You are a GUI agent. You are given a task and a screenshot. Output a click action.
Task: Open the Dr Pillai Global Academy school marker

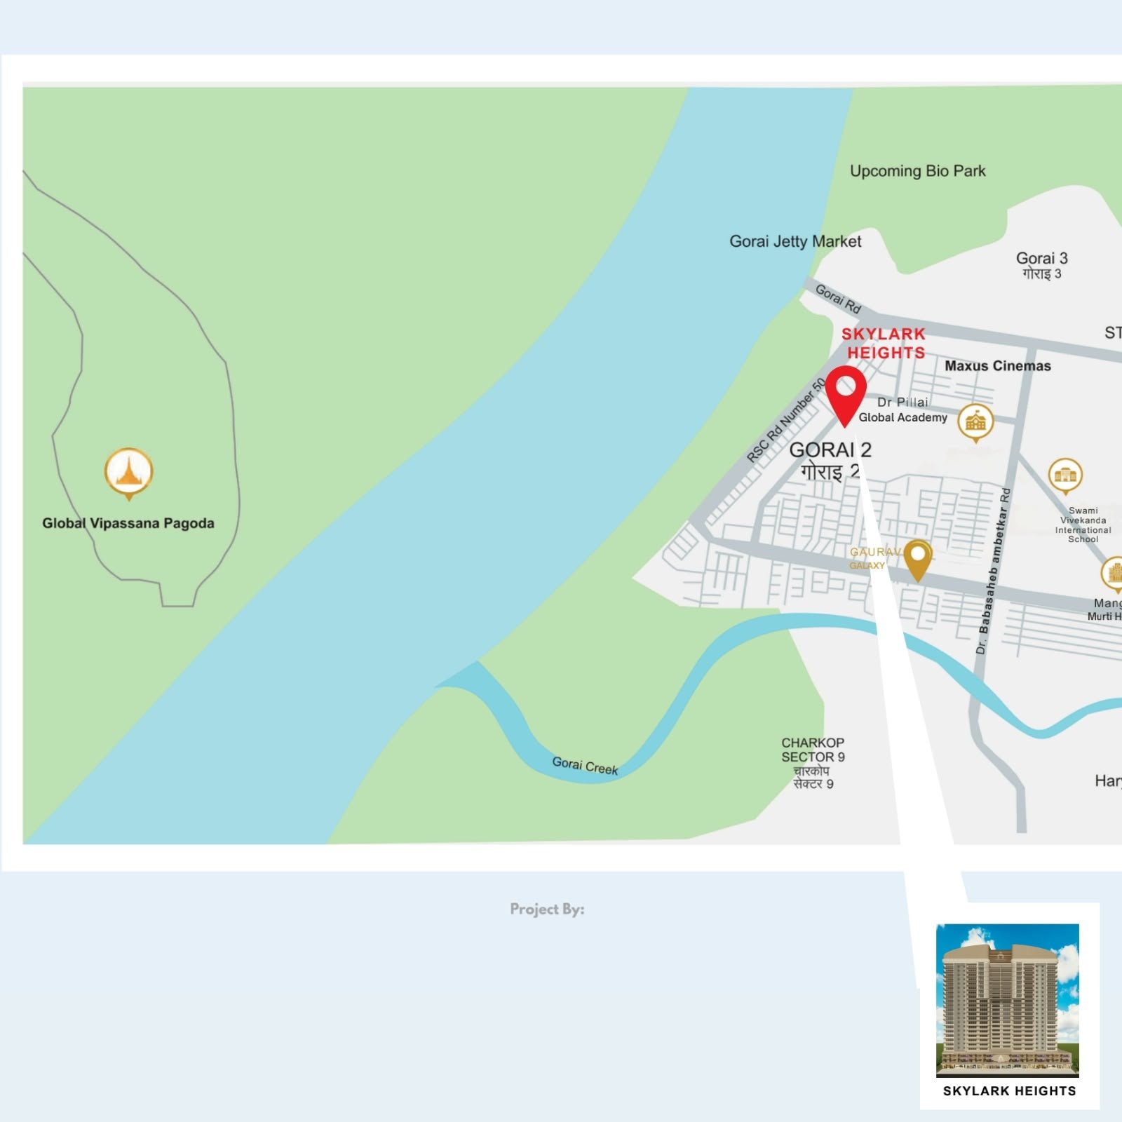[x=975, y=423]
